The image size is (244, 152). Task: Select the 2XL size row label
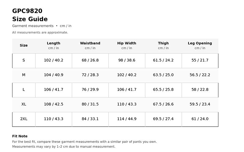[x=24, y=119]
